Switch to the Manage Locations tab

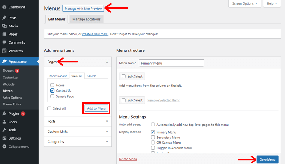click(86, 19)
